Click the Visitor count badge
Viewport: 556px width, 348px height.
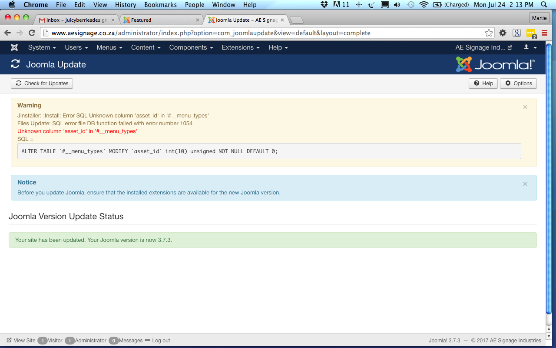[42, 341]
